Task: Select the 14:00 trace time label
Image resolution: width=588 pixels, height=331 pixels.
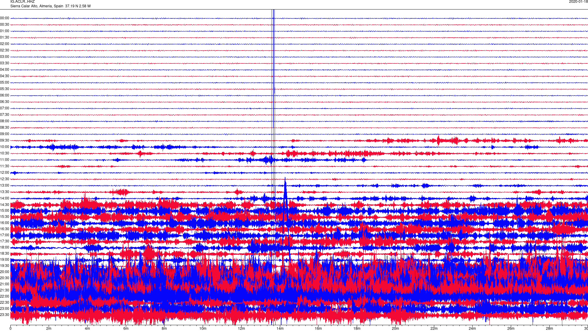Action: [5, 199]
